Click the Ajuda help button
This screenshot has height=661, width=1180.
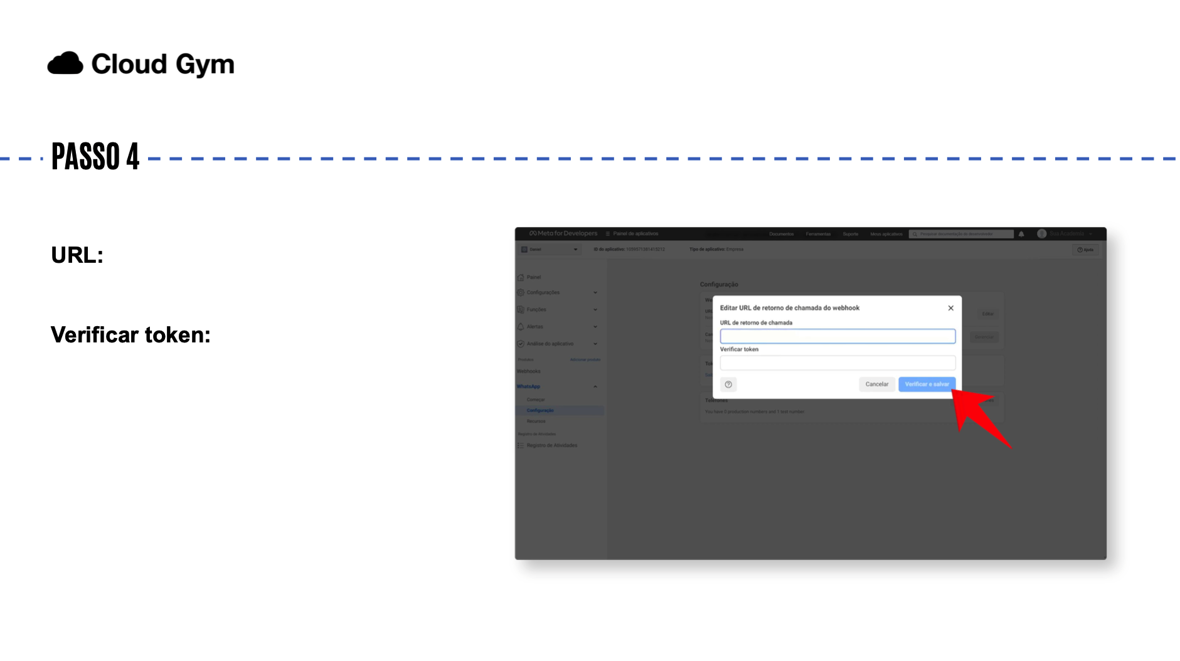(x=1086, y=250)
